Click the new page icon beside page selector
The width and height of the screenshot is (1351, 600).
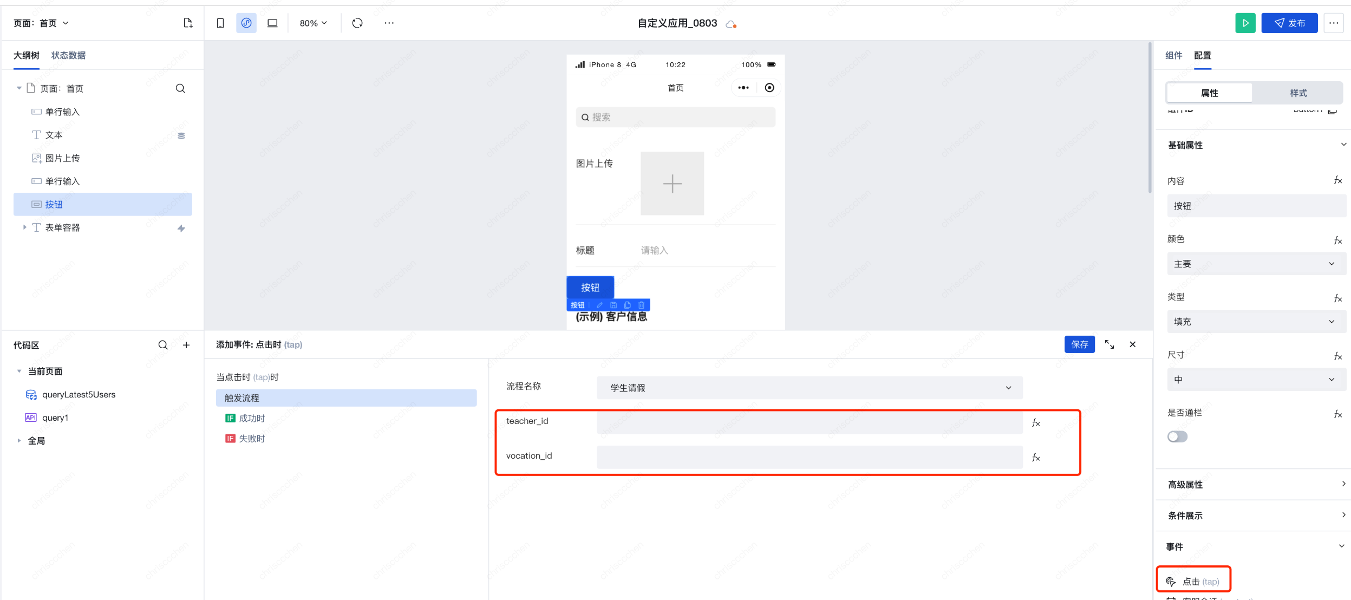[x=188, y=23]
